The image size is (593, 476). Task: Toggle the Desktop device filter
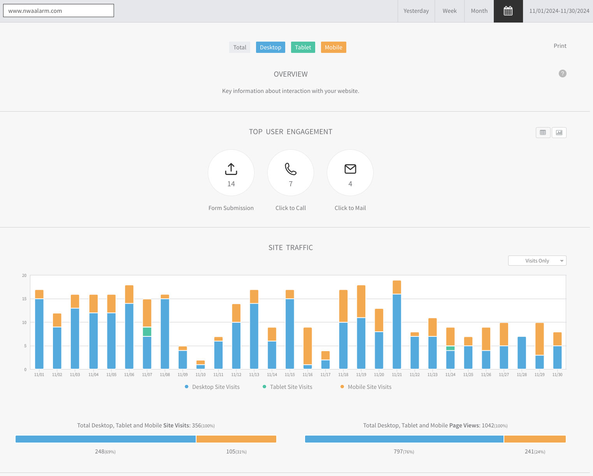270,47
